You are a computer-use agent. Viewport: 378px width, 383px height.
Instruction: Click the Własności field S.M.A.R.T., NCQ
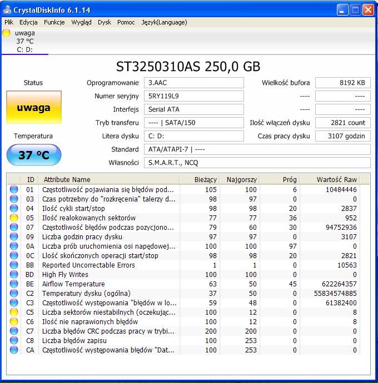(257, 163)
